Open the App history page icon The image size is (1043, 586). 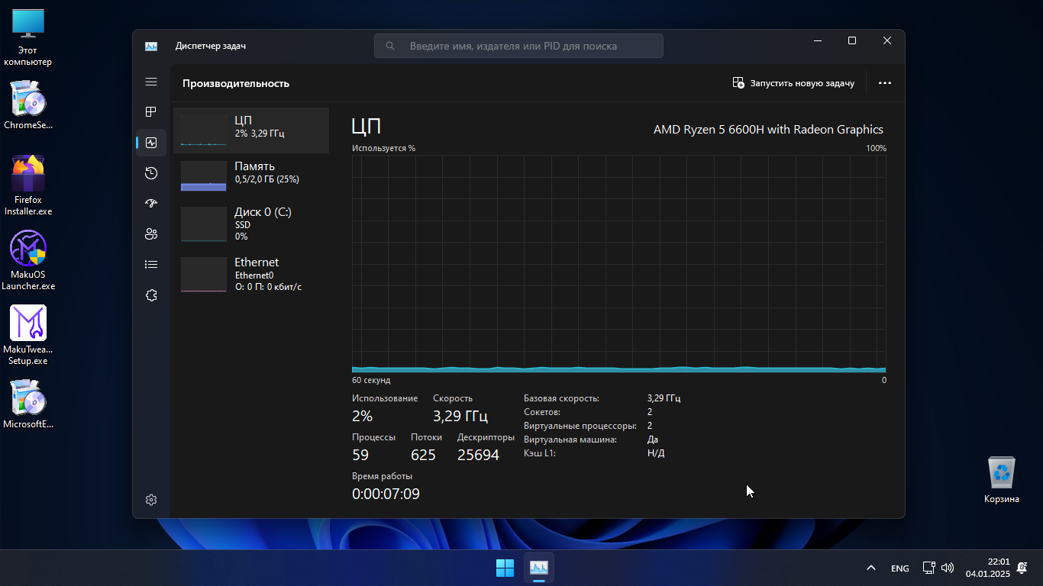click(151, 173)
